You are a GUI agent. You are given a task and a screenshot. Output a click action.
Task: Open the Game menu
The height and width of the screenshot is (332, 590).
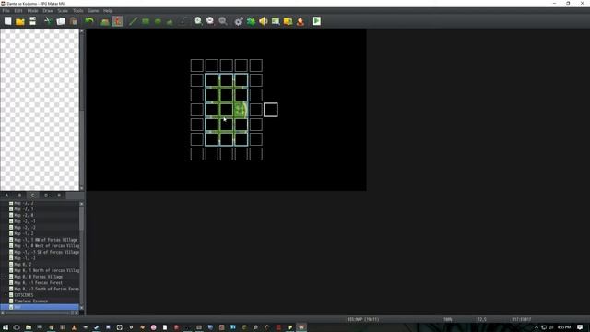point(93,11)
